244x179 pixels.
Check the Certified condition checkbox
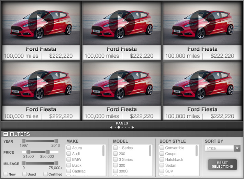coord(45,174)
